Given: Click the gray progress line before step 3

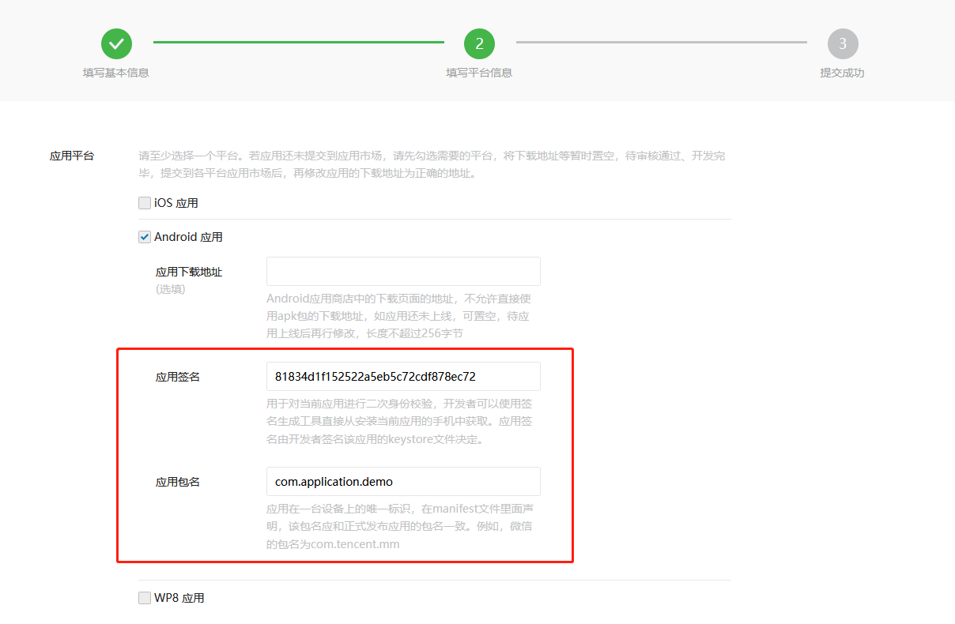Looking at the screenshot, I should tap(661, 42).
